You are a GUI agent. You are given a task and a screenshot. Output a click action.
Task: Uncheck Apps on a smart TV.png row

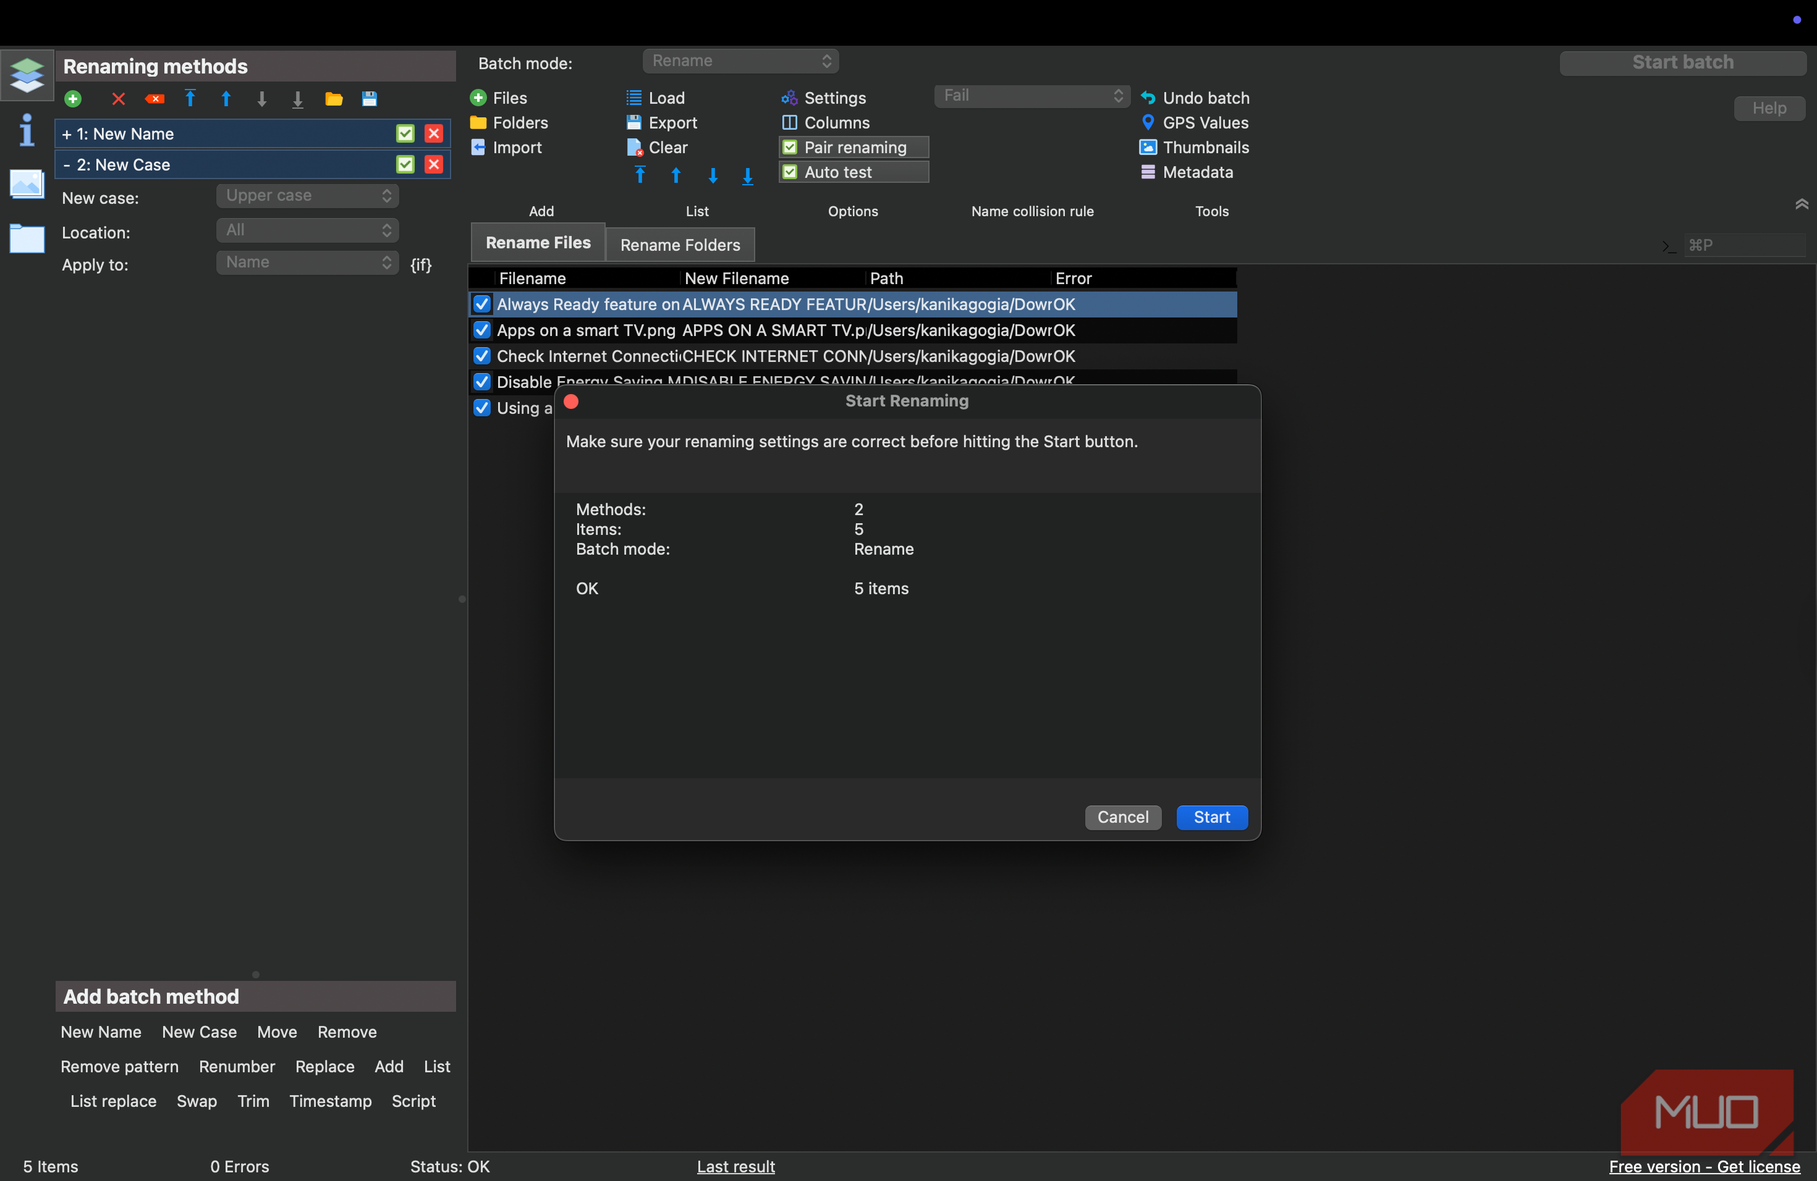[x=481, y=330]
